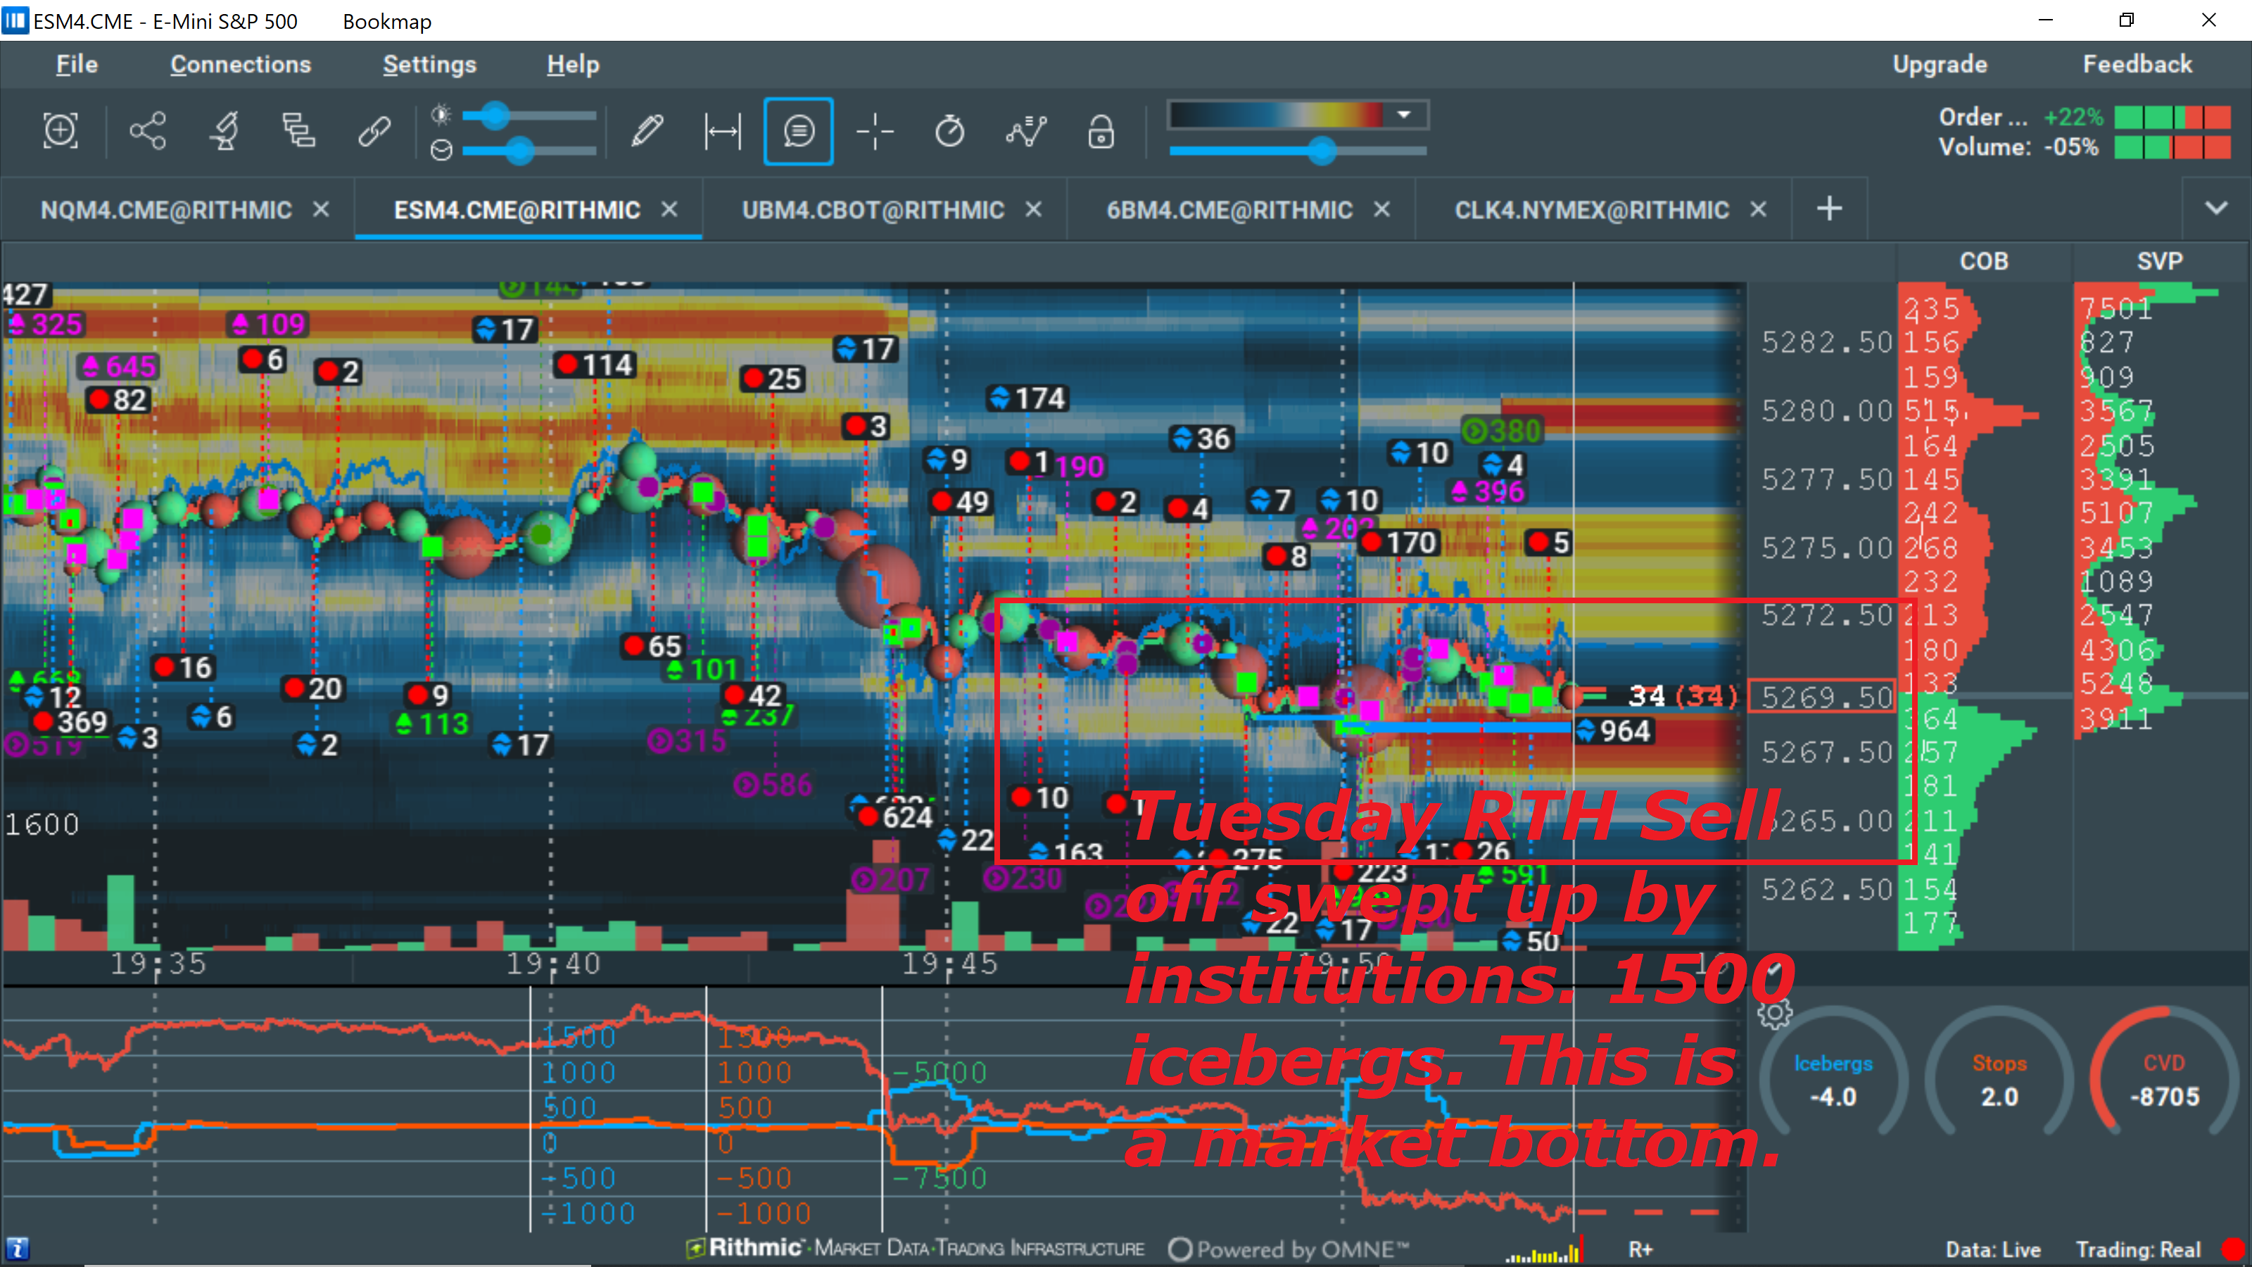The height and width of the screenshot is (1267, 2252).
Task: Add a new instrument tab with plus
Action: 1829,209
